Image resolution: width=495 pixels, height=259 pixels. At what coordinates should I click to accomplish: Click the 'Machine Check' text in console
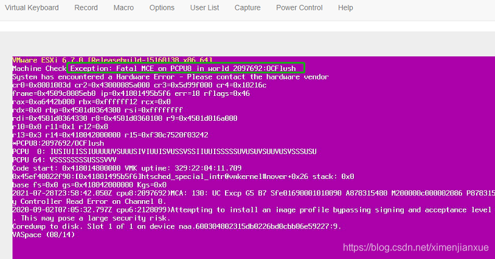click(39, 69)
